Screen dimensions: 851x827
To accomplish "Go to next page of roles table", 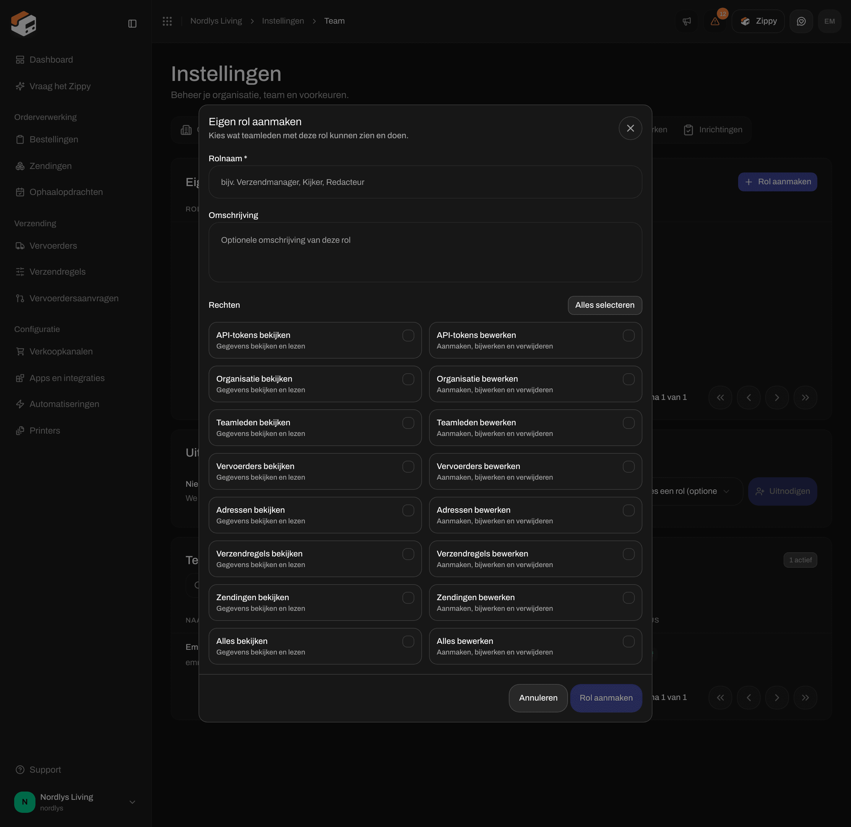I will coord(777,398).
